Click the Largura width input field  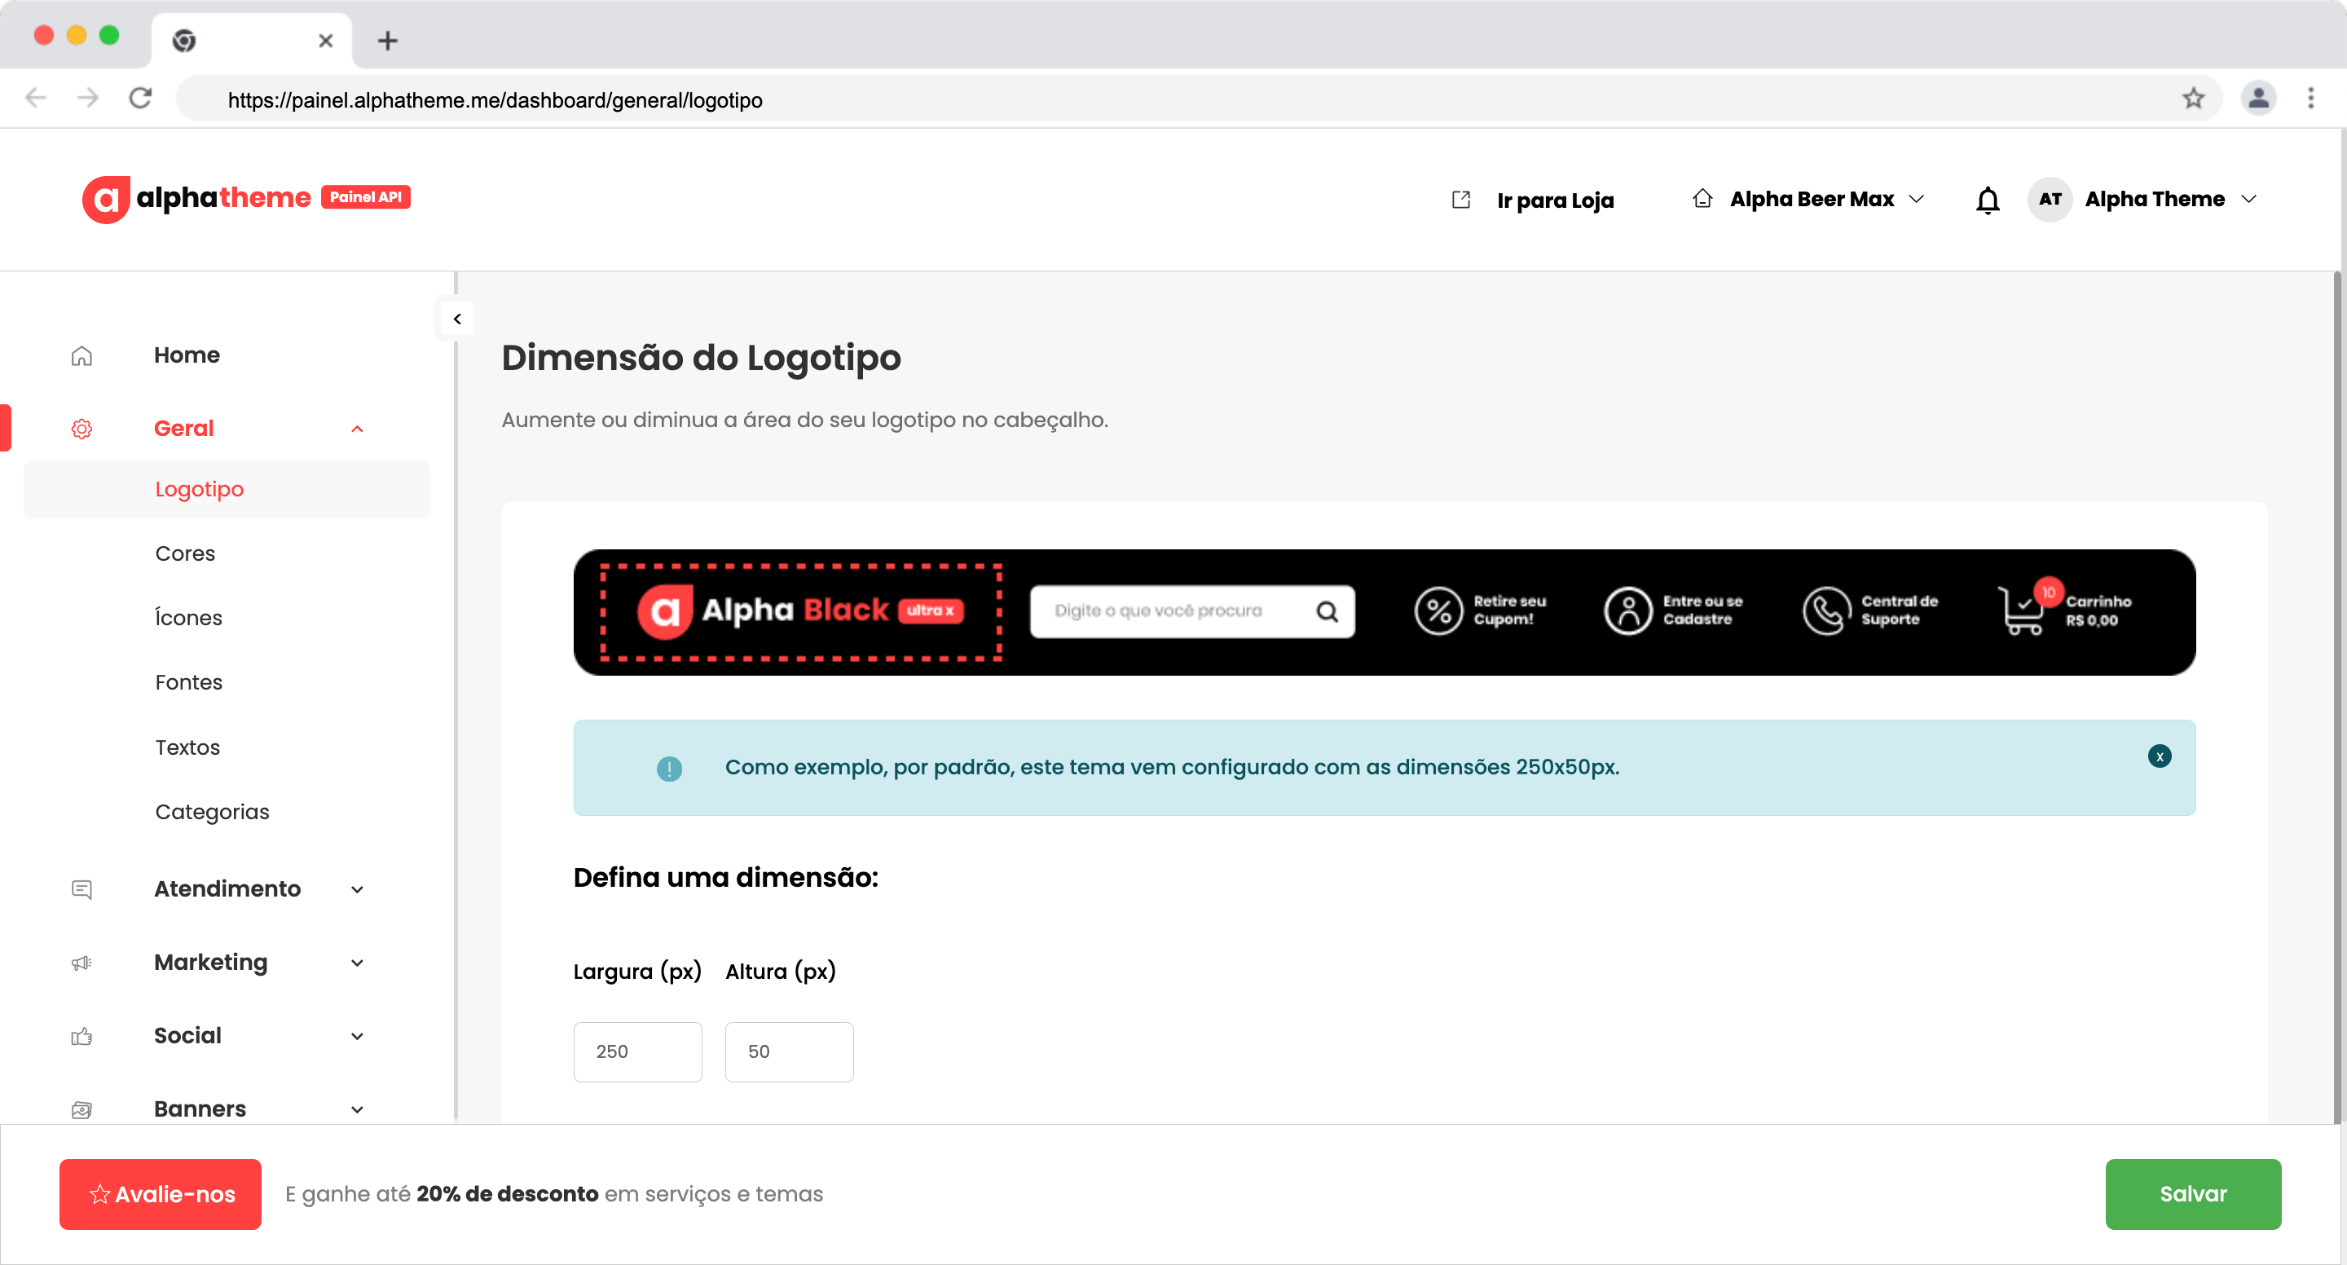point(636,1051)
